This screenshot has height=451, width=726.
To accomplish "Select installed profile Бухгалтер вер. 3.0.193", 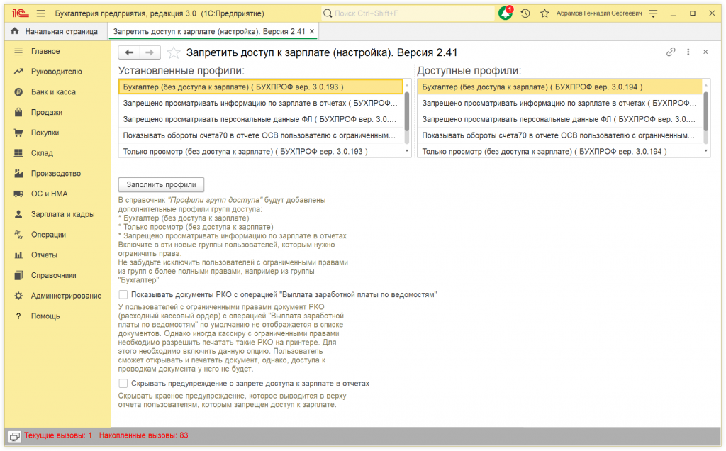I will click(261, 87).
